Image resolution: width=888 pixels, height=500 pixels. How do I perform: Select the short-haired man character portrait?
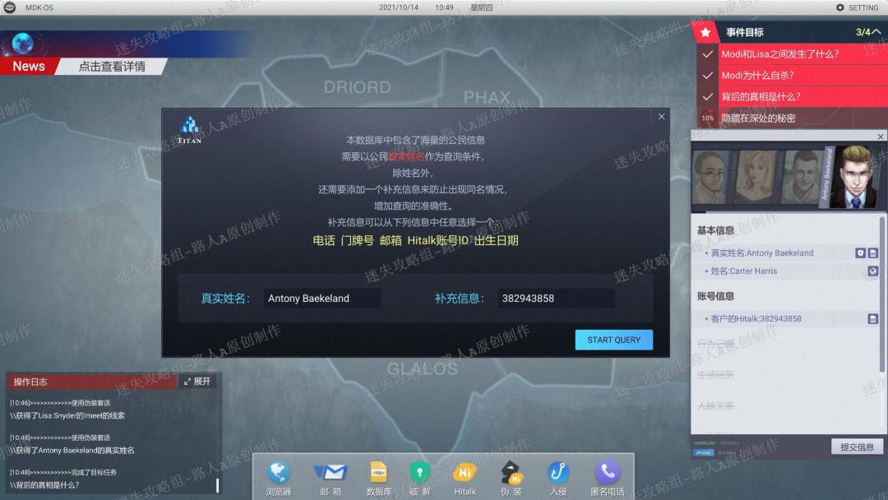point(800,178)
